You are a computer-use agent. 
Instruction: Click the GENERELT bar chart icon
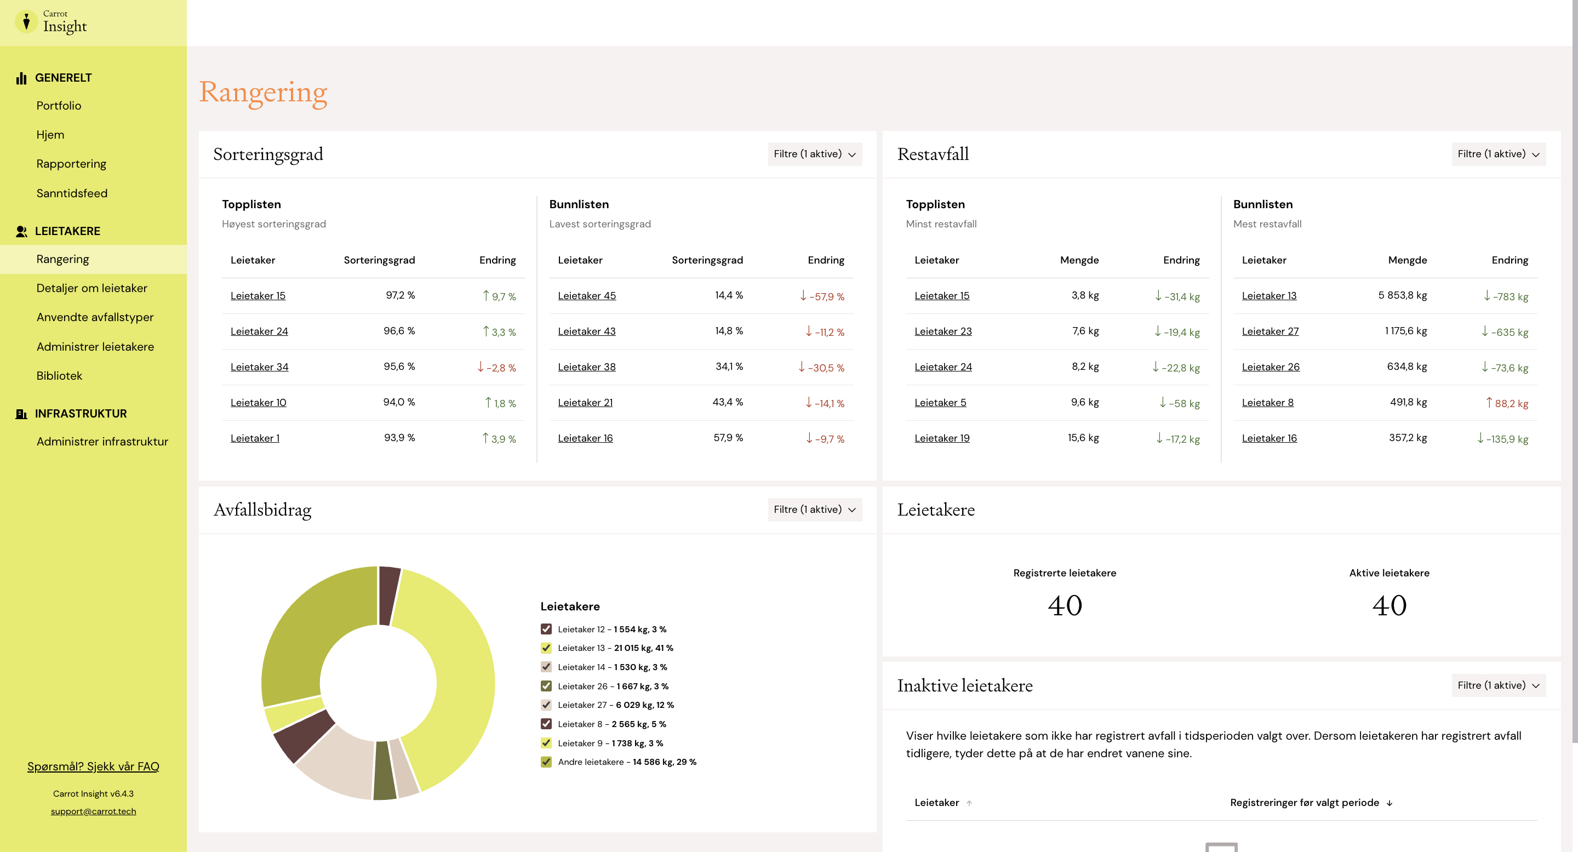click(21, 78)
